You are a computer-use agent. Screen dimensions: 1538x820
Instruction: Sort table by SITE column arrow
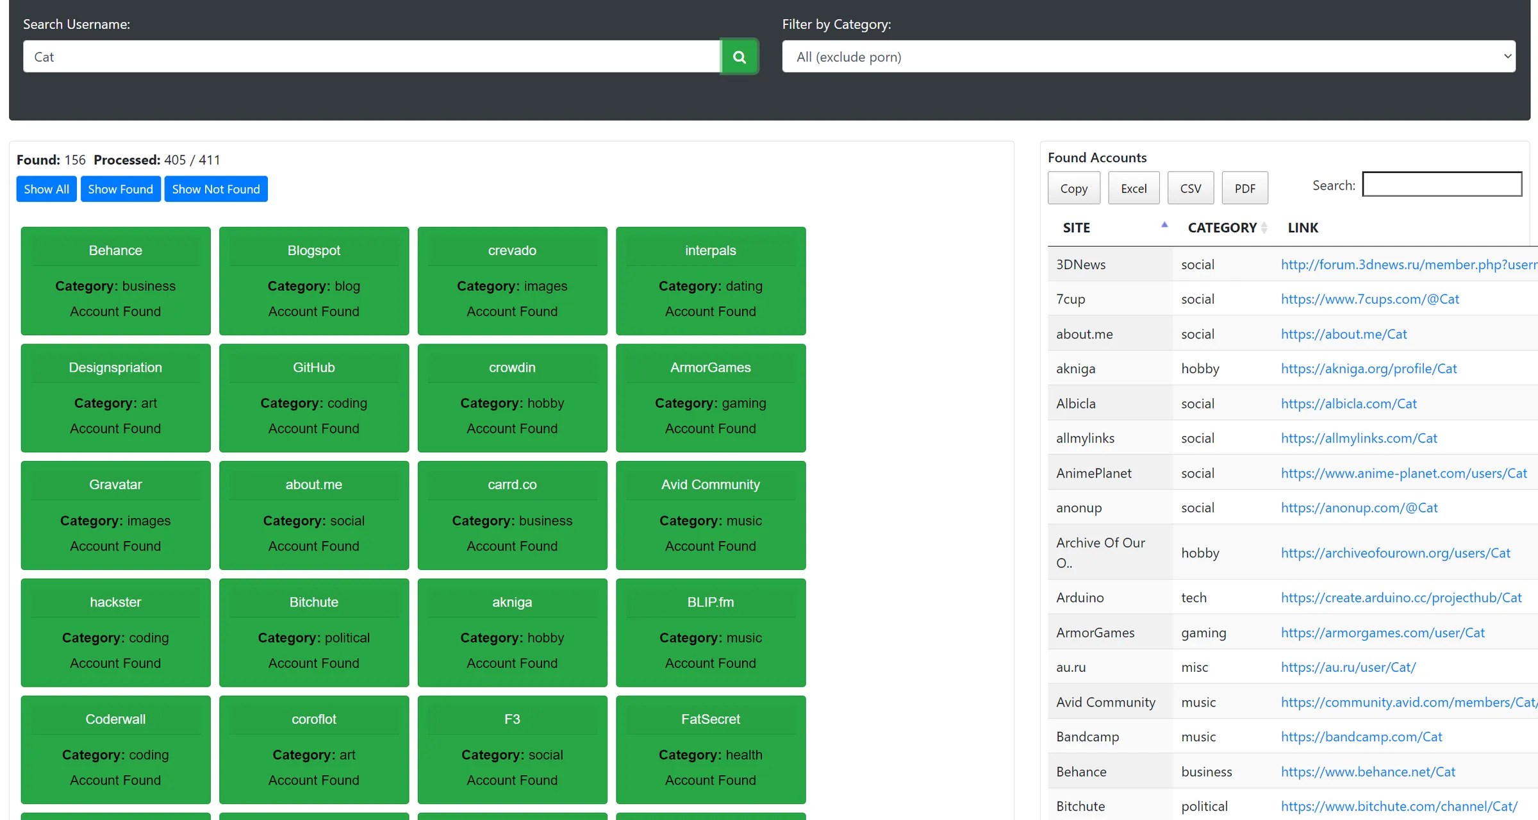point(1164,225)
